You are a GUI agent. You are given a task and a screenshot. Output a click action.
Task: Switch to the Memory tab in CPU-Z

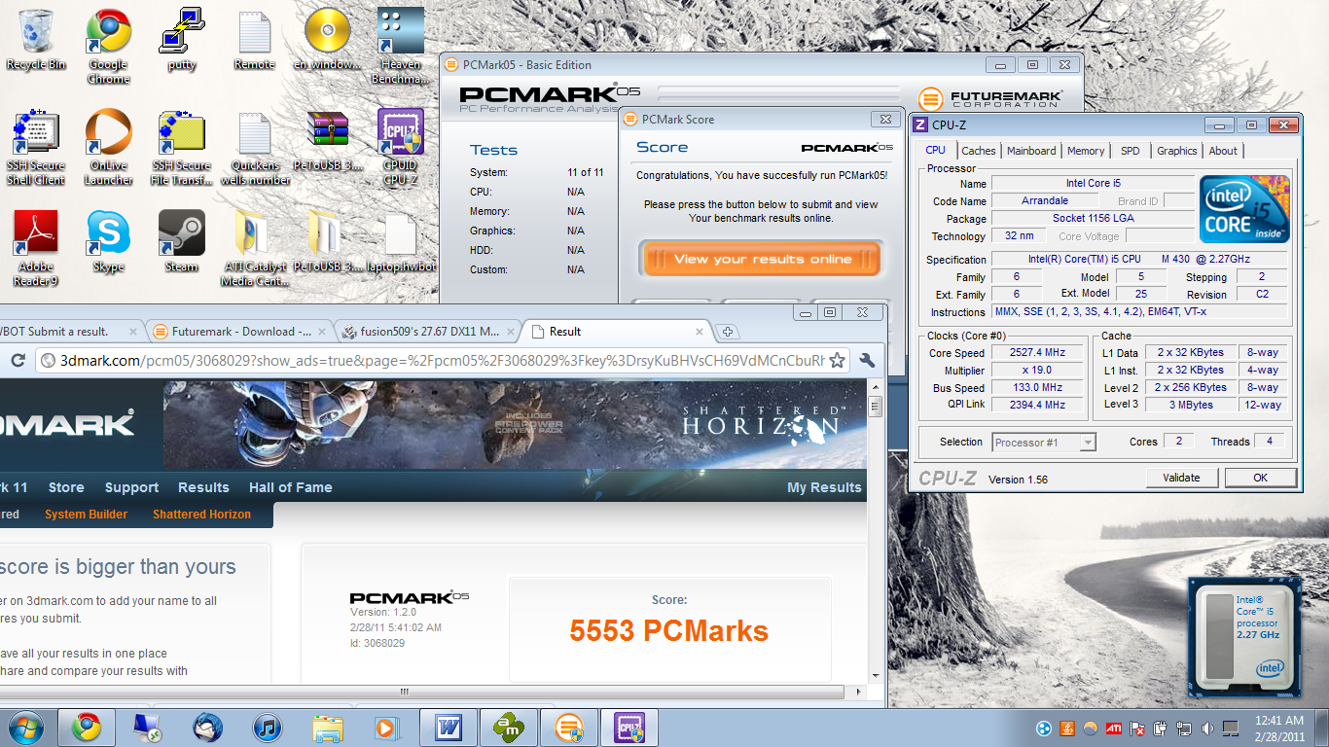point(1086,151)
